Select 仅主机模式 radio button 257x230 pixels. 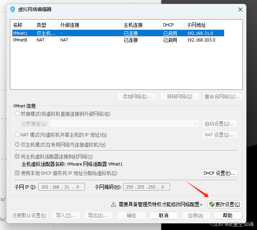(x=17, y=145)
